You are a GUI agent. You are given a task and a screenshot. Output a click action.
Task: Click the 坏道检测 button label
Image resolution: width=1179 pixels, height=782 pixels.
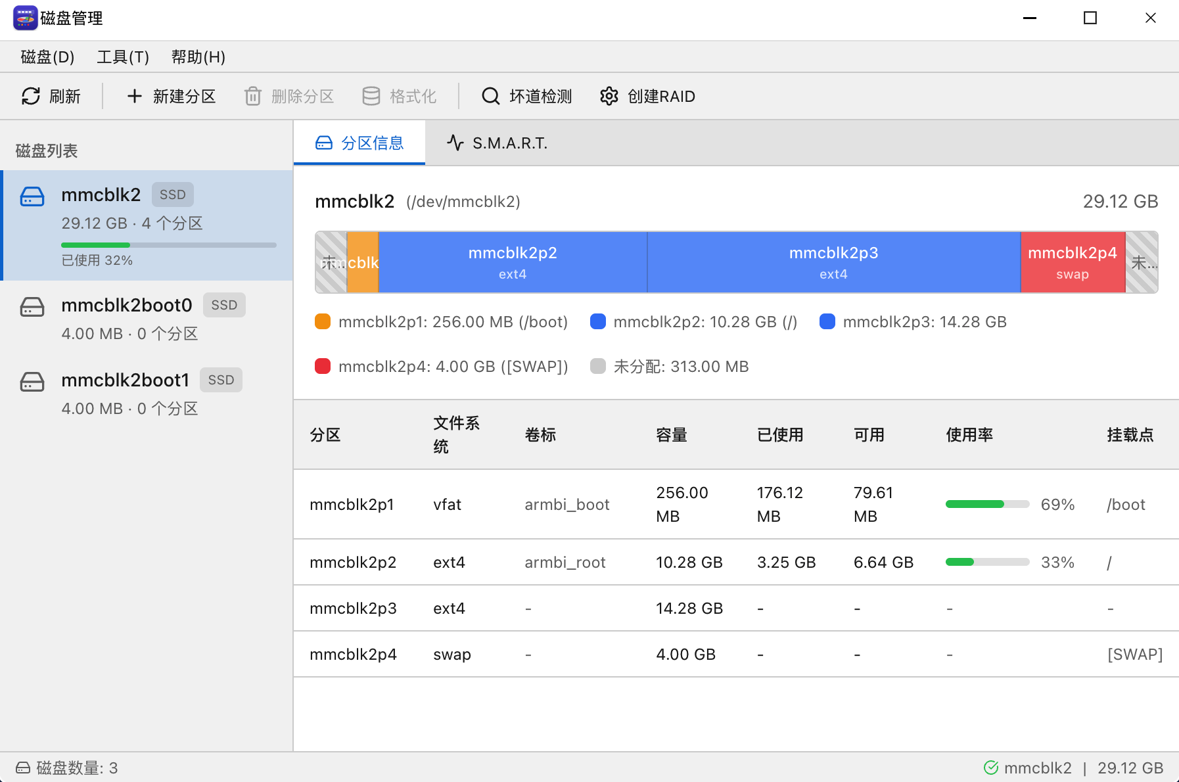(541, 97)
